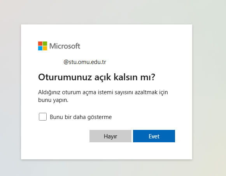Choose Hayır to decline staying signed in
The height and width of the screenshot is (176, 226).
click(110, 136)
